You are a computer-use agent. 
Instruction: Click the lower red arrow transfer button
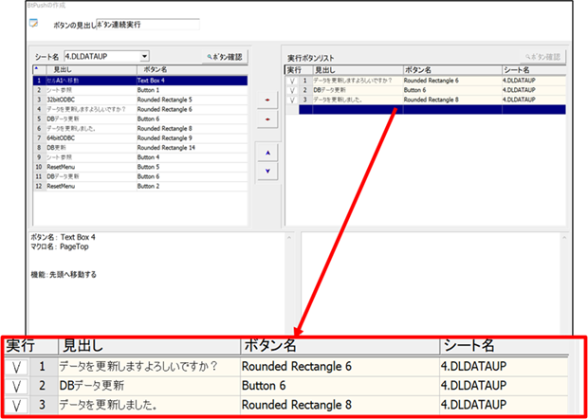(267, 119)
